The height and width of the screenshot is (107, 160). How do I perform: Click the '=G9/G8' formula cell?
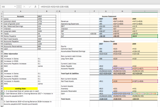pyautogui.click(x=94, y=34)
